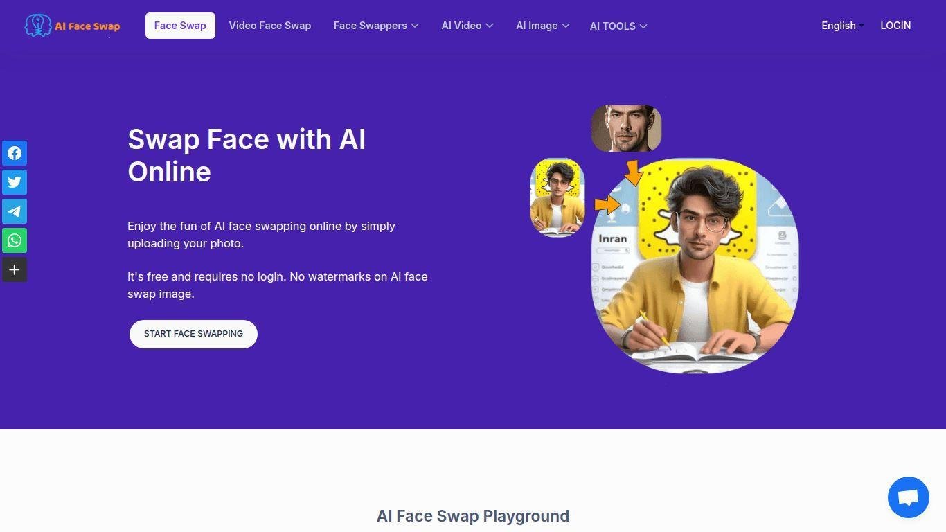Click the large swapped result image

click(695, 266)
